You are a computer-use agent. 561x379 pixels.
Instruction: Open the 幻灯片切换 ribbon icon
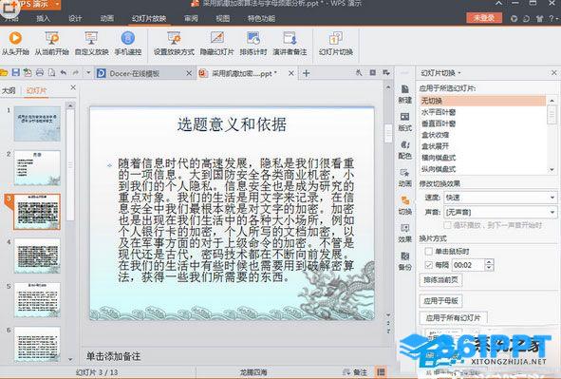click(336, 38)
